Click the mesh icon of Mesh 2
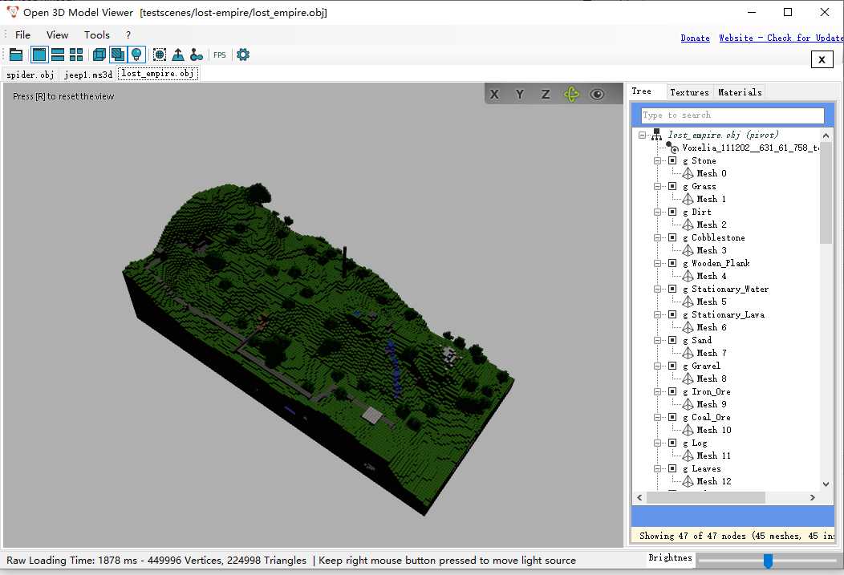The height and width of the screenshot is (575, 844). point(688,225)
